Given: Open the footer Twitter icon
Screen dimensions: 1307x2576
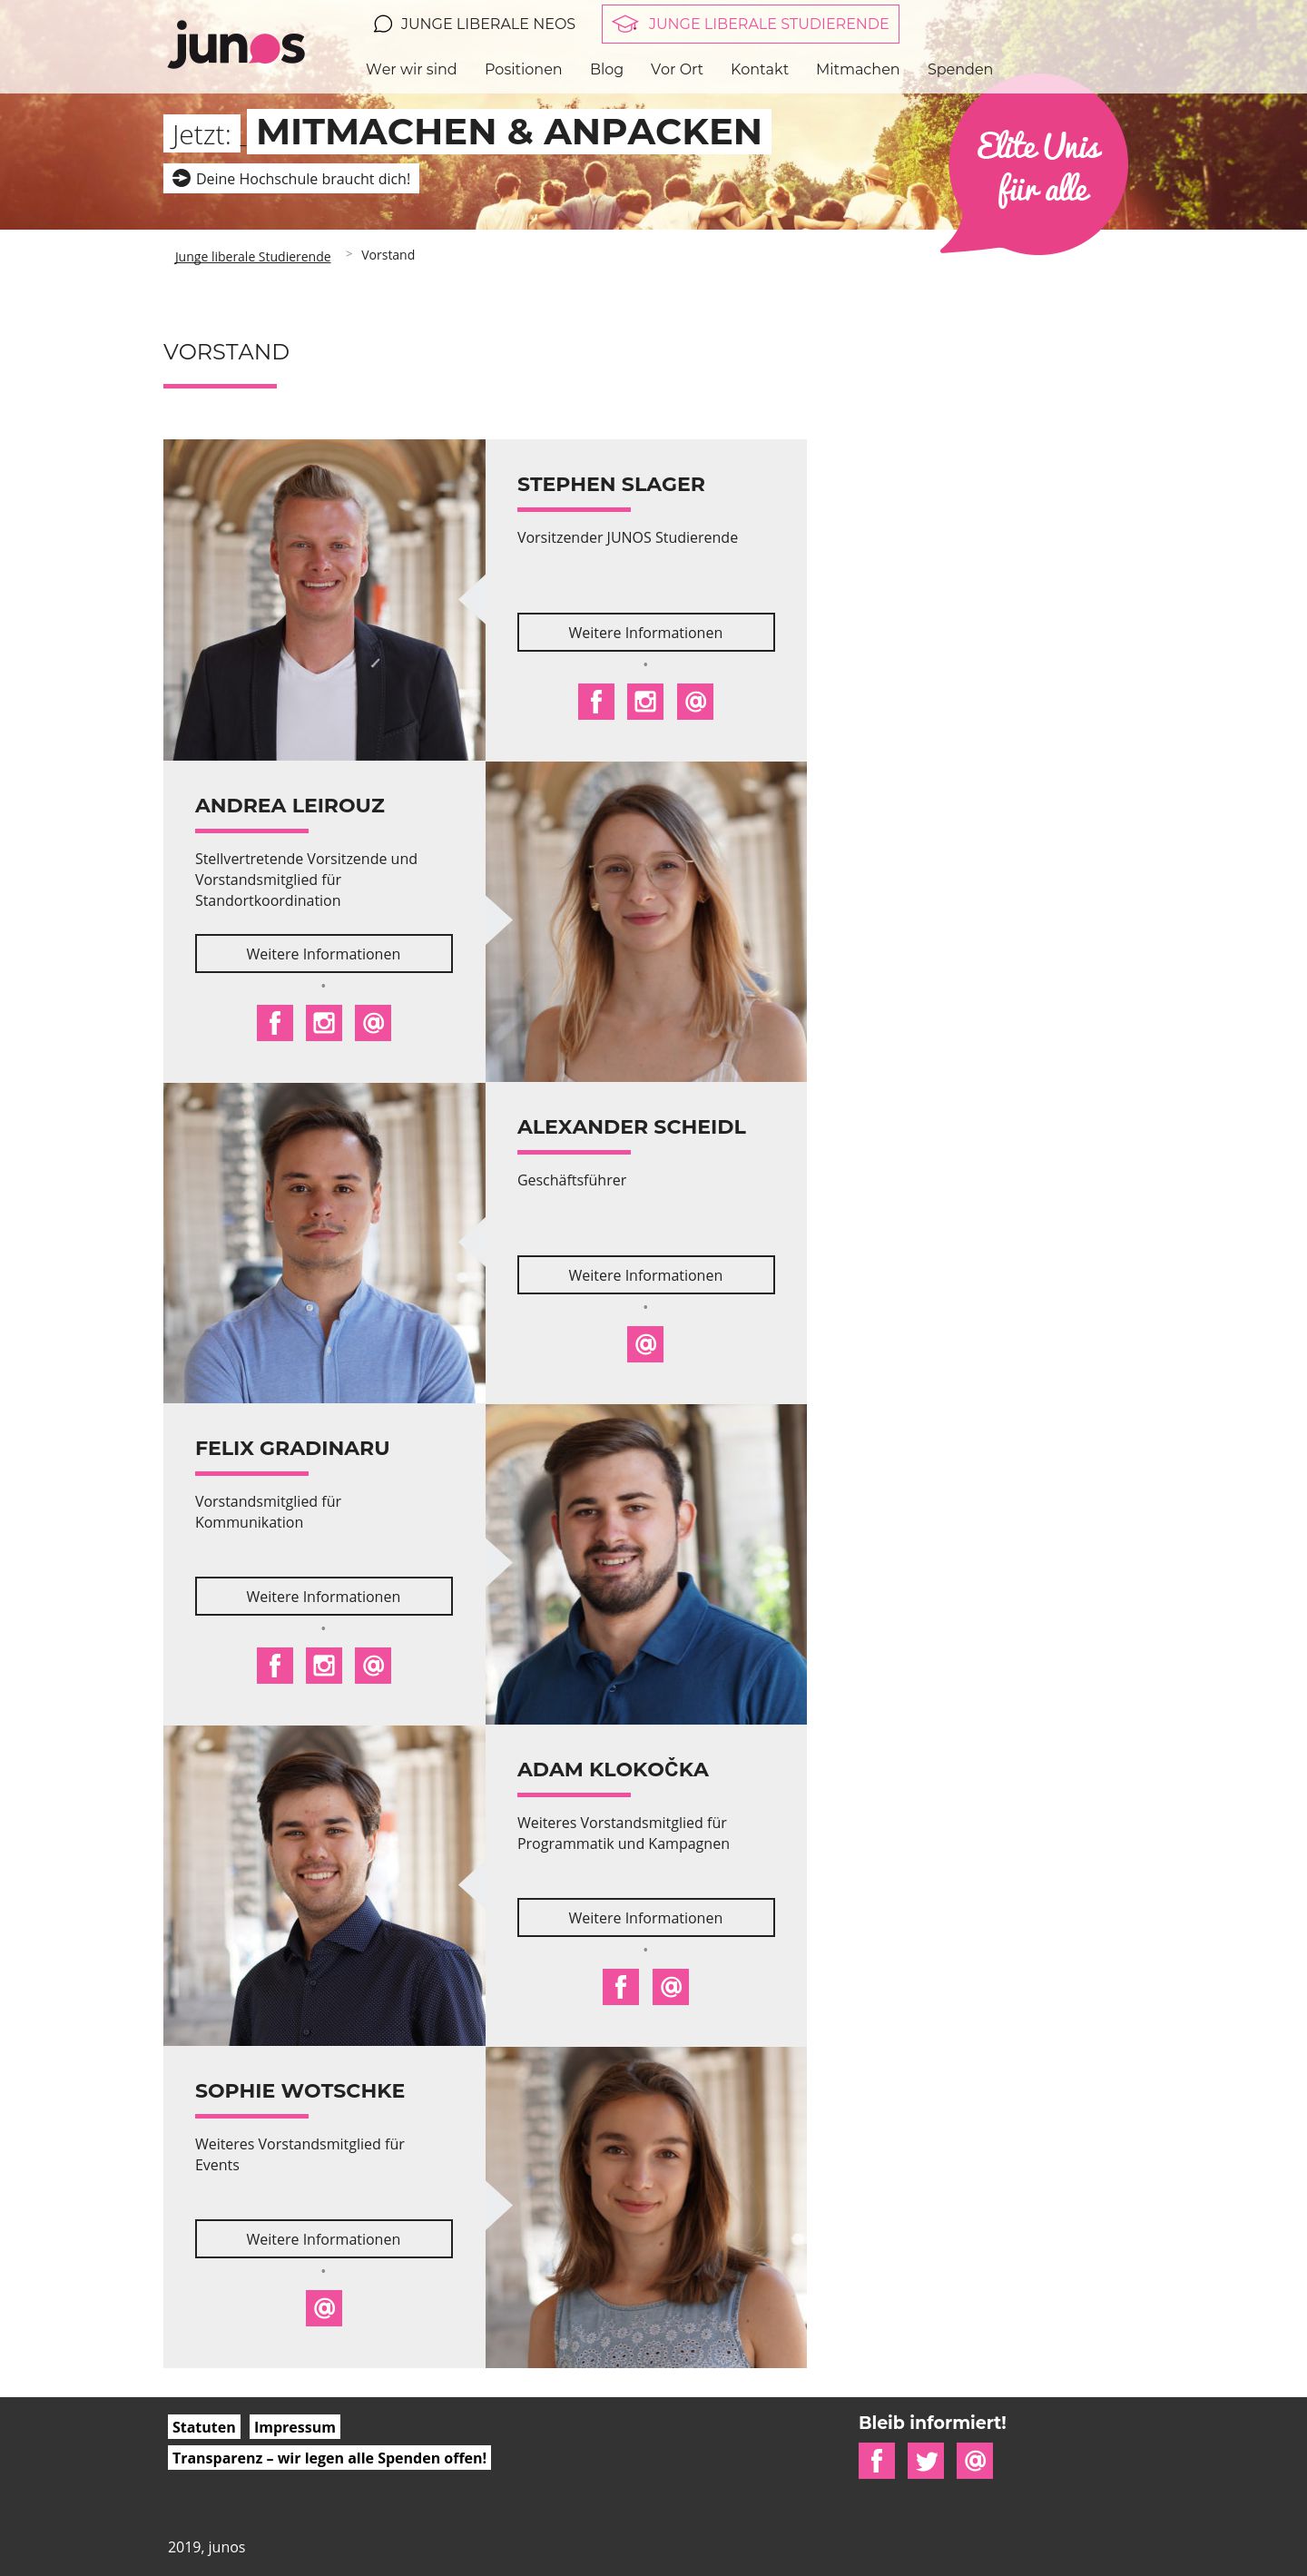Looking at the screenshot, I should click(926, 2460).
